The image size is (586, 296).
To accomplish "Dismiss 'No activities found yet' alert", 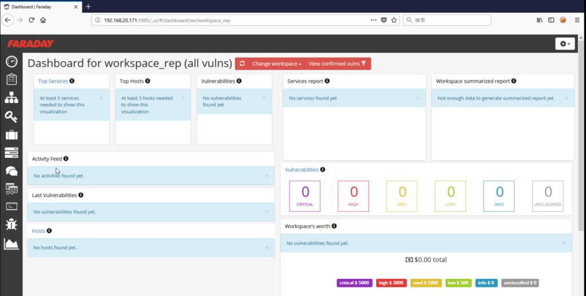I will (267, 175).
